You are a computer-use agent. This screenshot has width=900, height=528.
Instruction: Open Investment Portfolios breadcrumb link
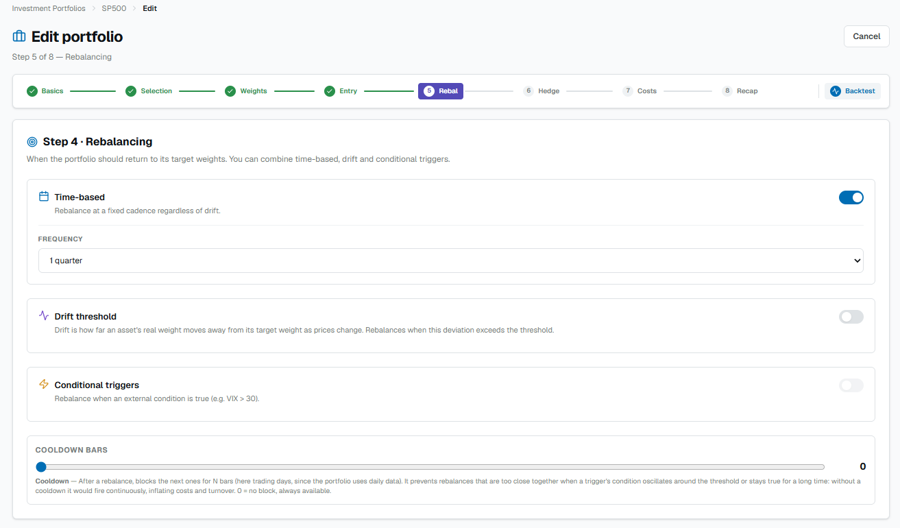(49, 8)
